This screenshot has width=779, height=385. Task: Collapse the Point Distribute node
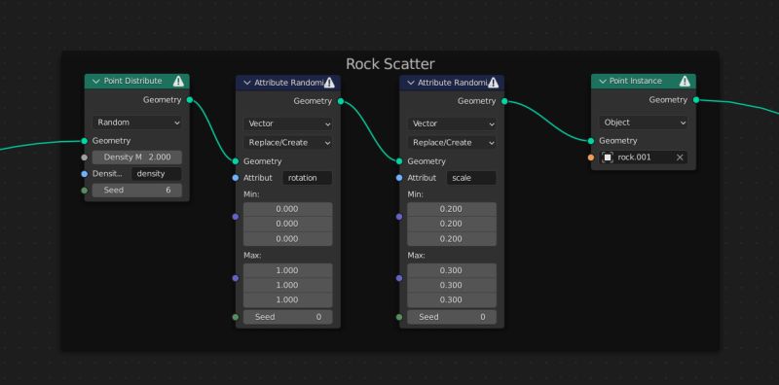tap(95, 81)
